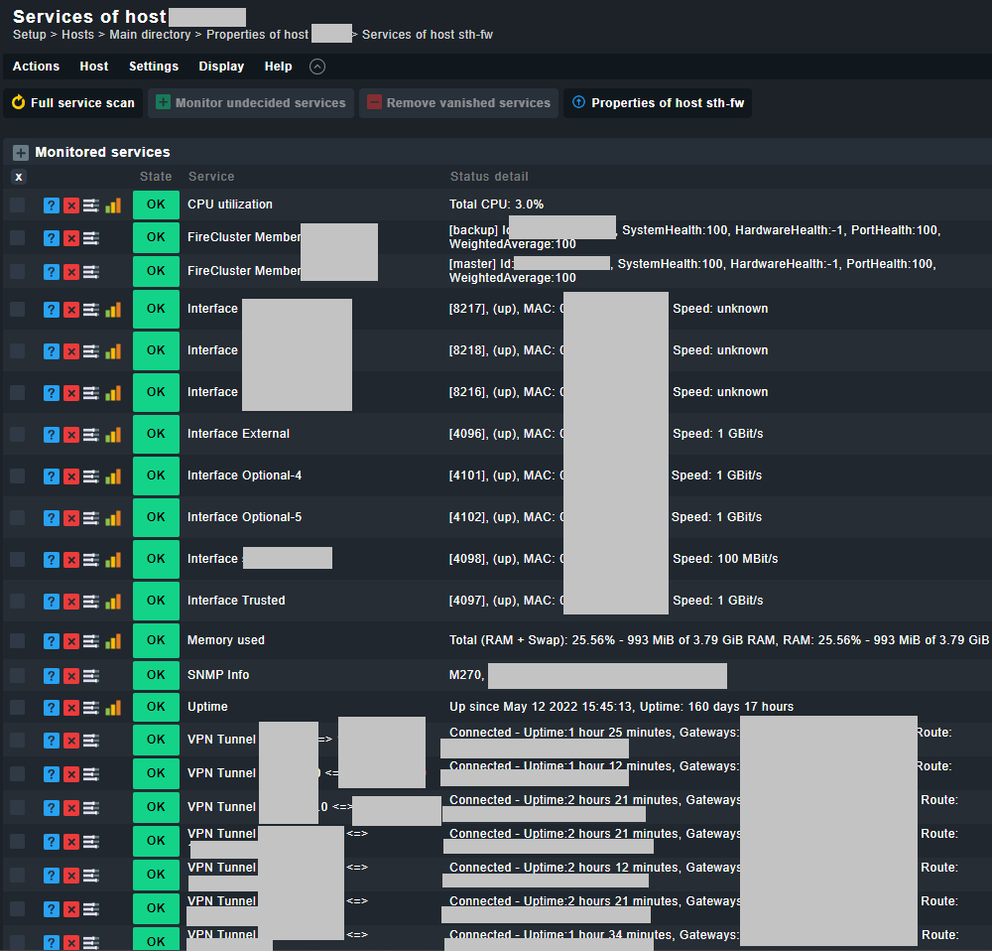Open the graph icon for Interface Trusted
Viewport: 992px width, 951px height.
pos(113,601)
